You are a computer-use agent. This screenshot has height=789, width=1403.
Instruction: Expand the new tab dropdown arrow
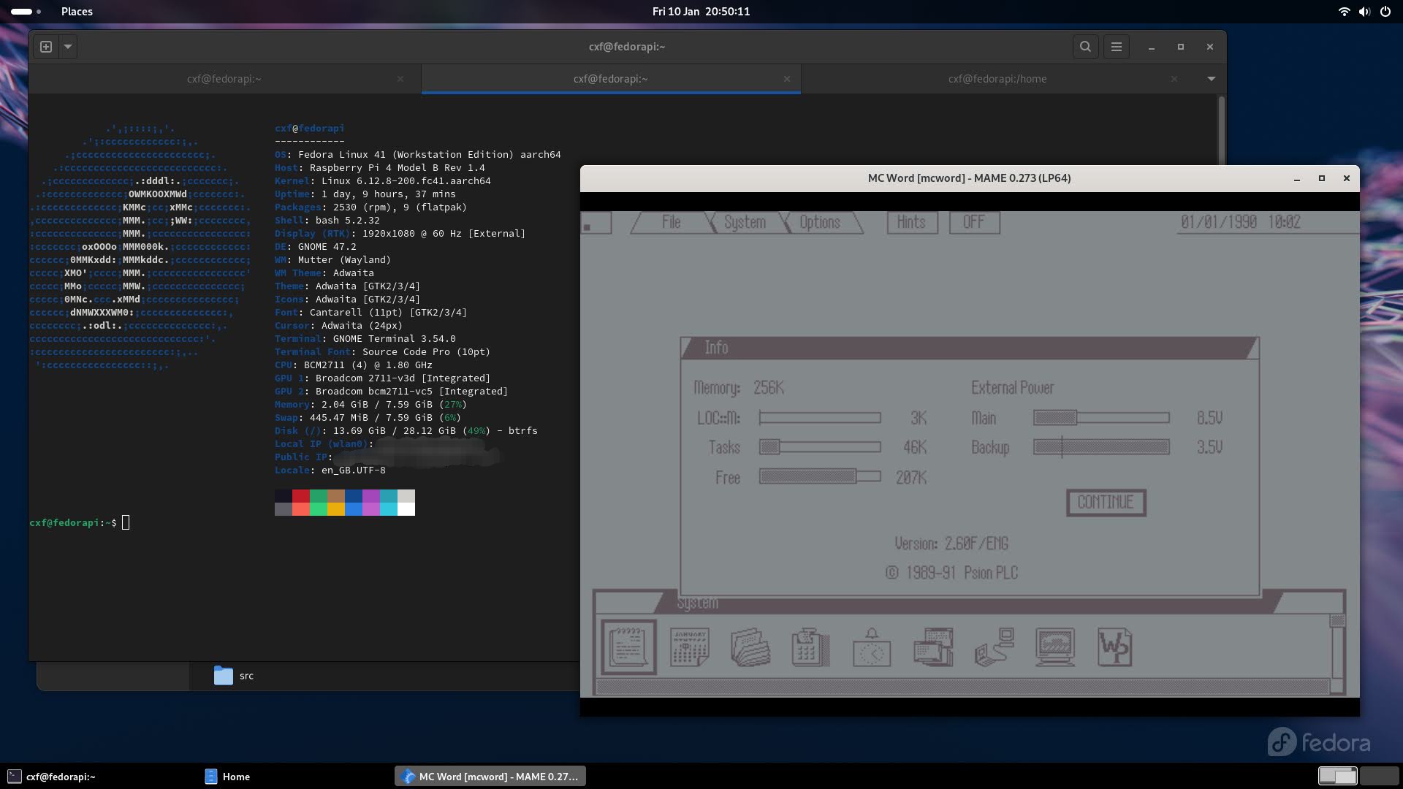68,47
